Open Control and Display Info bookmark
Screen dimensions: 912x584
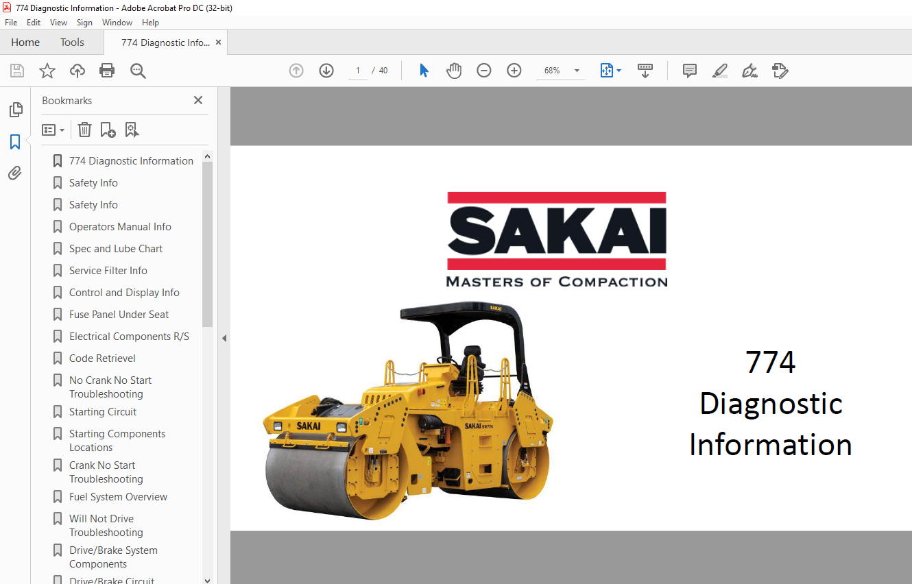(x=124, y=293)
